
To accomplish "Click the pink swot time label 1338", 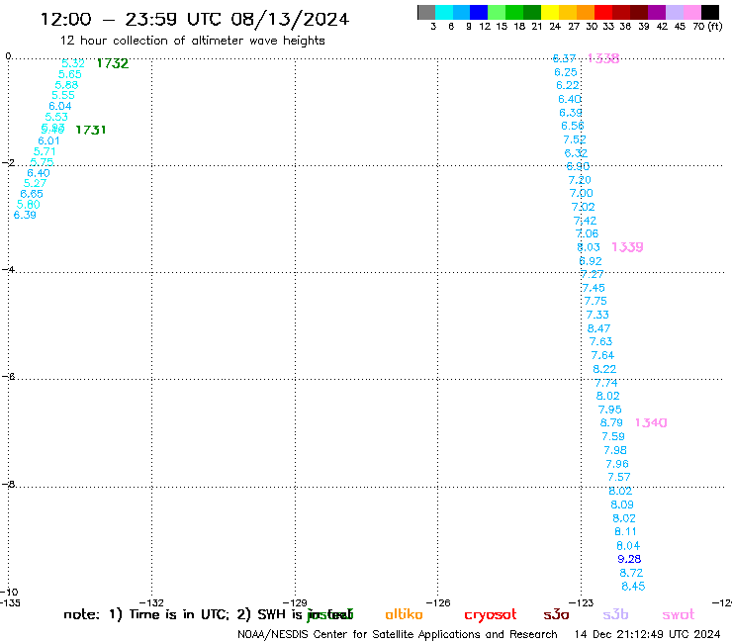I will (x=603, y=58).
